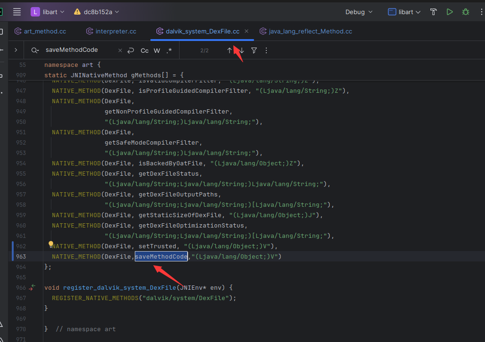
Task: Jump to next search occurrence
Action: 241,50
